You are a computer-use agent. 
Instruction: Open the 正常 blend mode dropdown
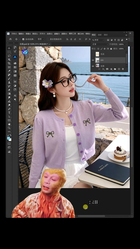click(100, 45)
